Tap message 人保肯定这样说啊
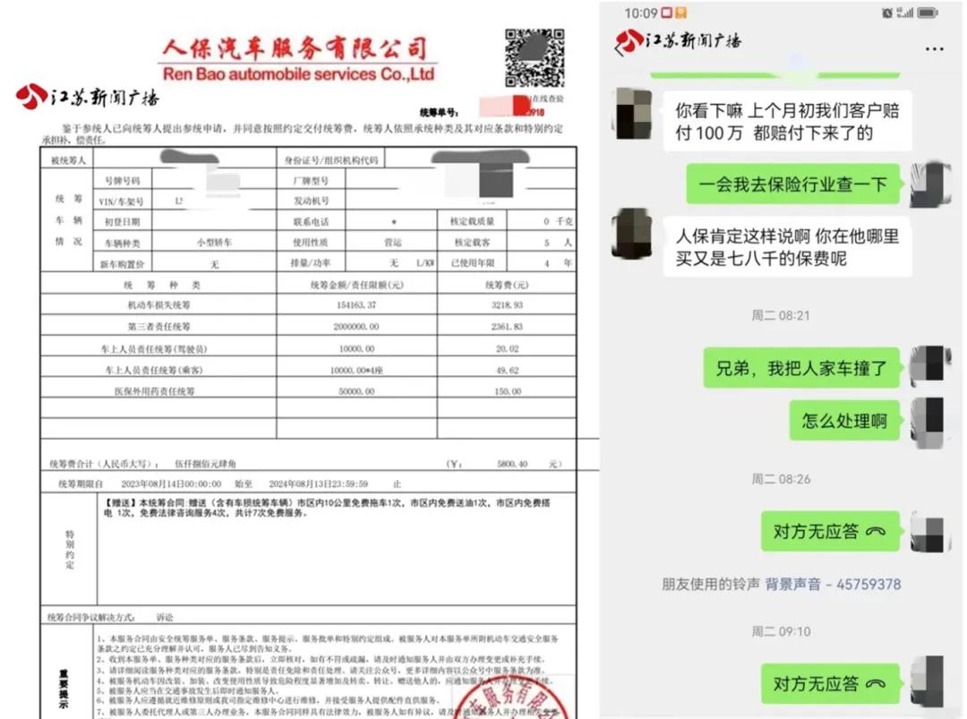967x719 pixels. tap(787, 246)
